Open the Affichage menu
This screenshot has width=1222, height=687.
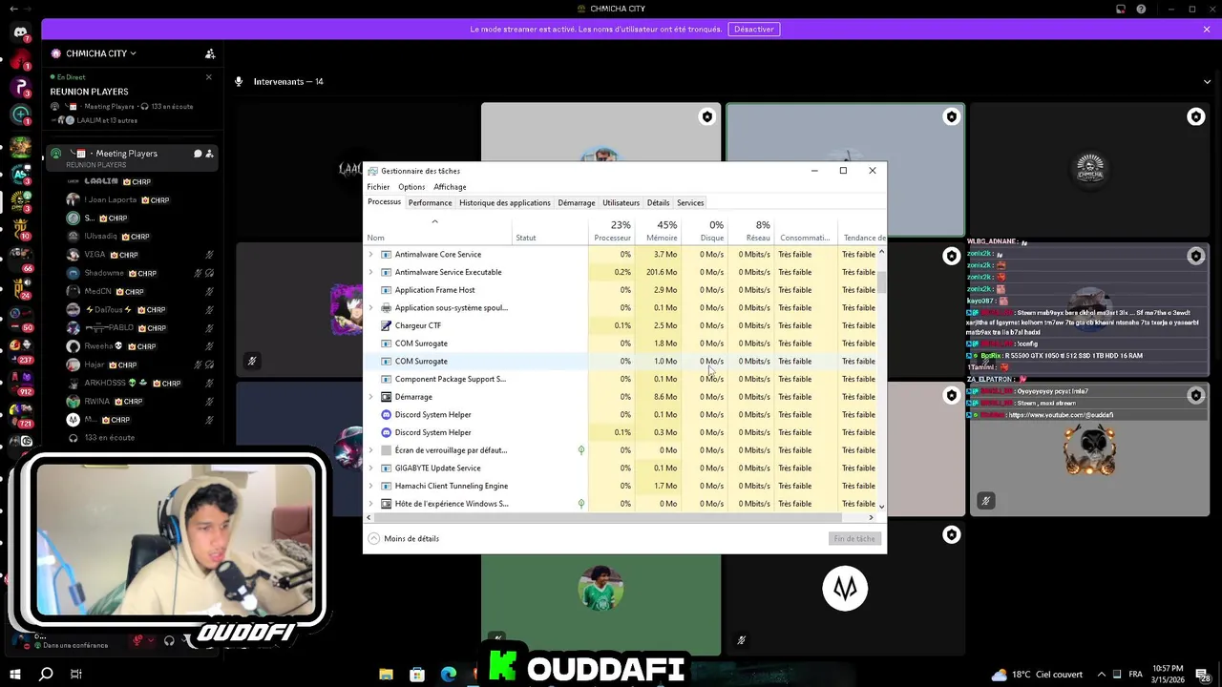450,187
